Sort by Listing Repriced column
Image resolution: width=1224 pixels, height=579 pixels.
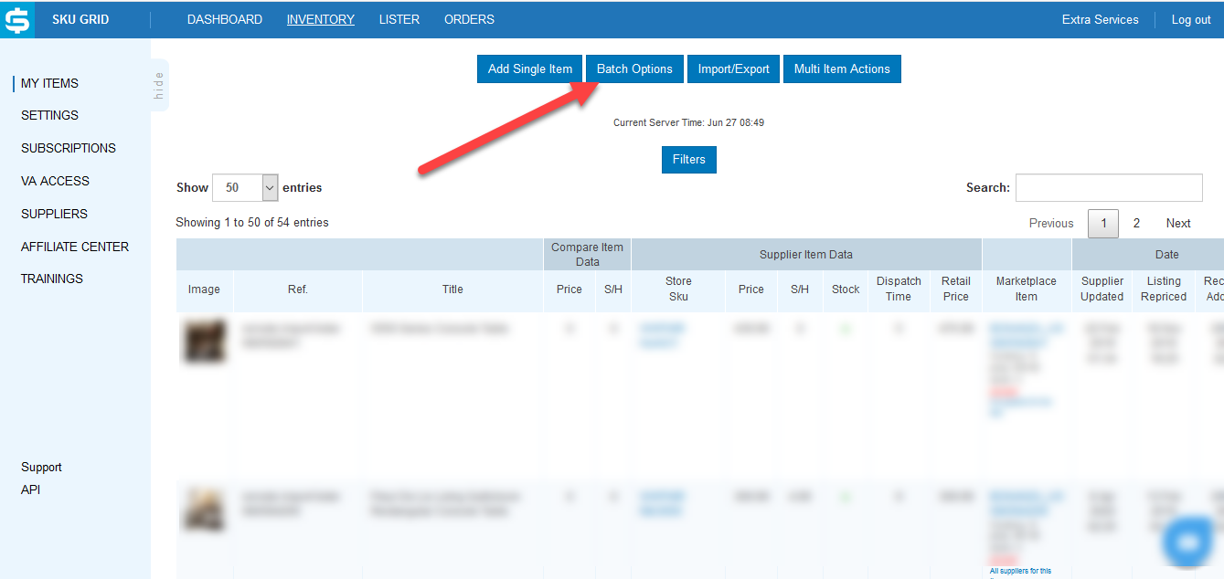click(1164, 289)
